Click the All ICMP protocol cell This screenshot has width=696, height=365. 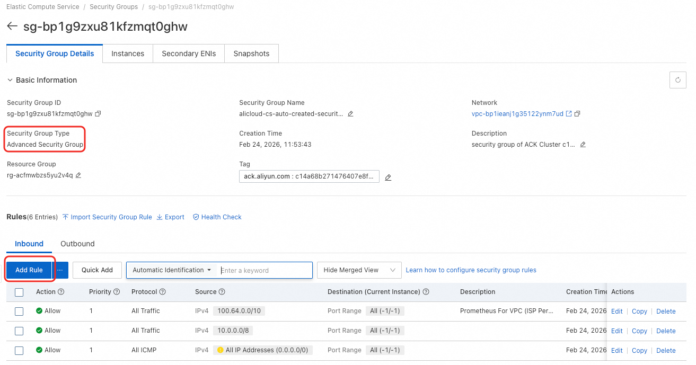pyautogui.click(x=144, y=350)
